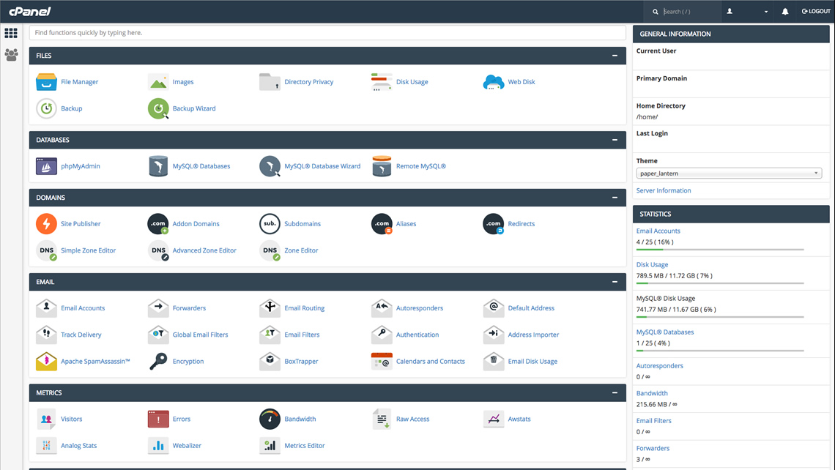Open the Addon Domains icon
The image size is (835, 470).
tap(158, 223)
